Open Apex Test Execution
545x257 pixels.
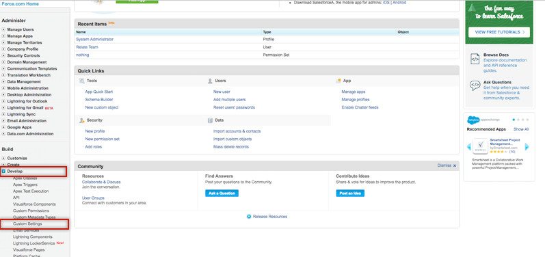tap(31, 191)
